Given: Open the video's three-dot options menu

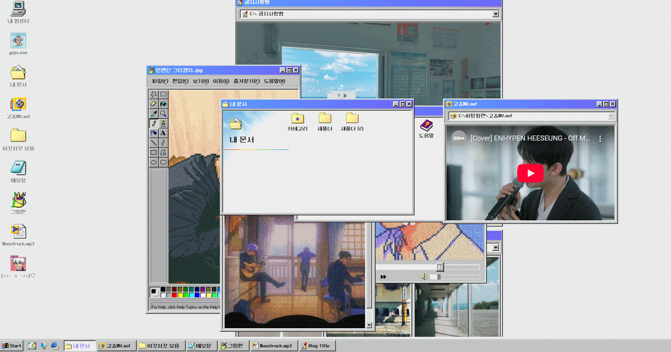Looking at the screenshot, I should [x=600, y=139].
